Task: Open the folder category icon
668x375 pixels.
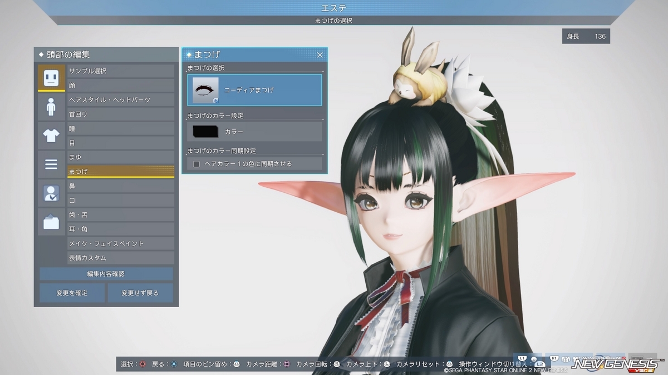Action: pos(51,222)
